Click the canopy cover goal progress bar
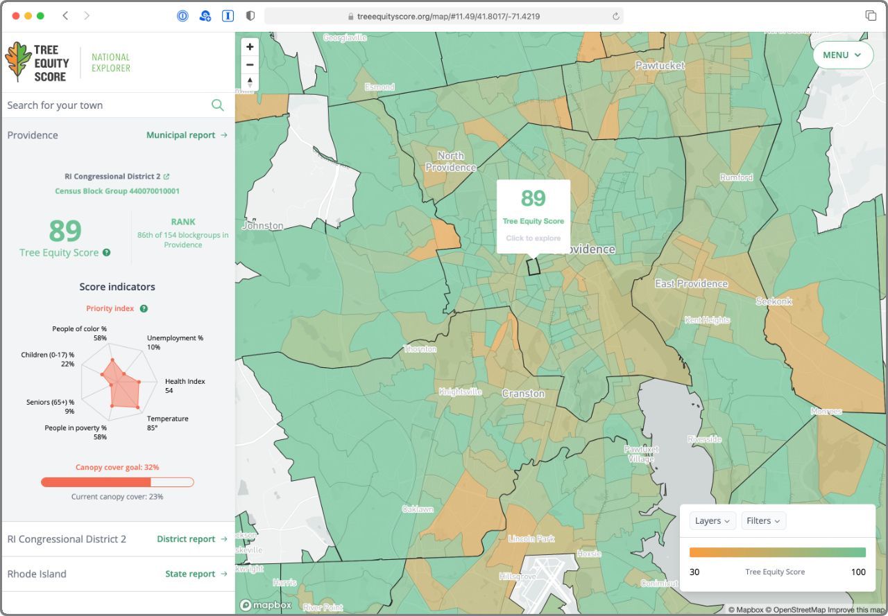This screenshot has height=616, width=888. coord(117,482)
